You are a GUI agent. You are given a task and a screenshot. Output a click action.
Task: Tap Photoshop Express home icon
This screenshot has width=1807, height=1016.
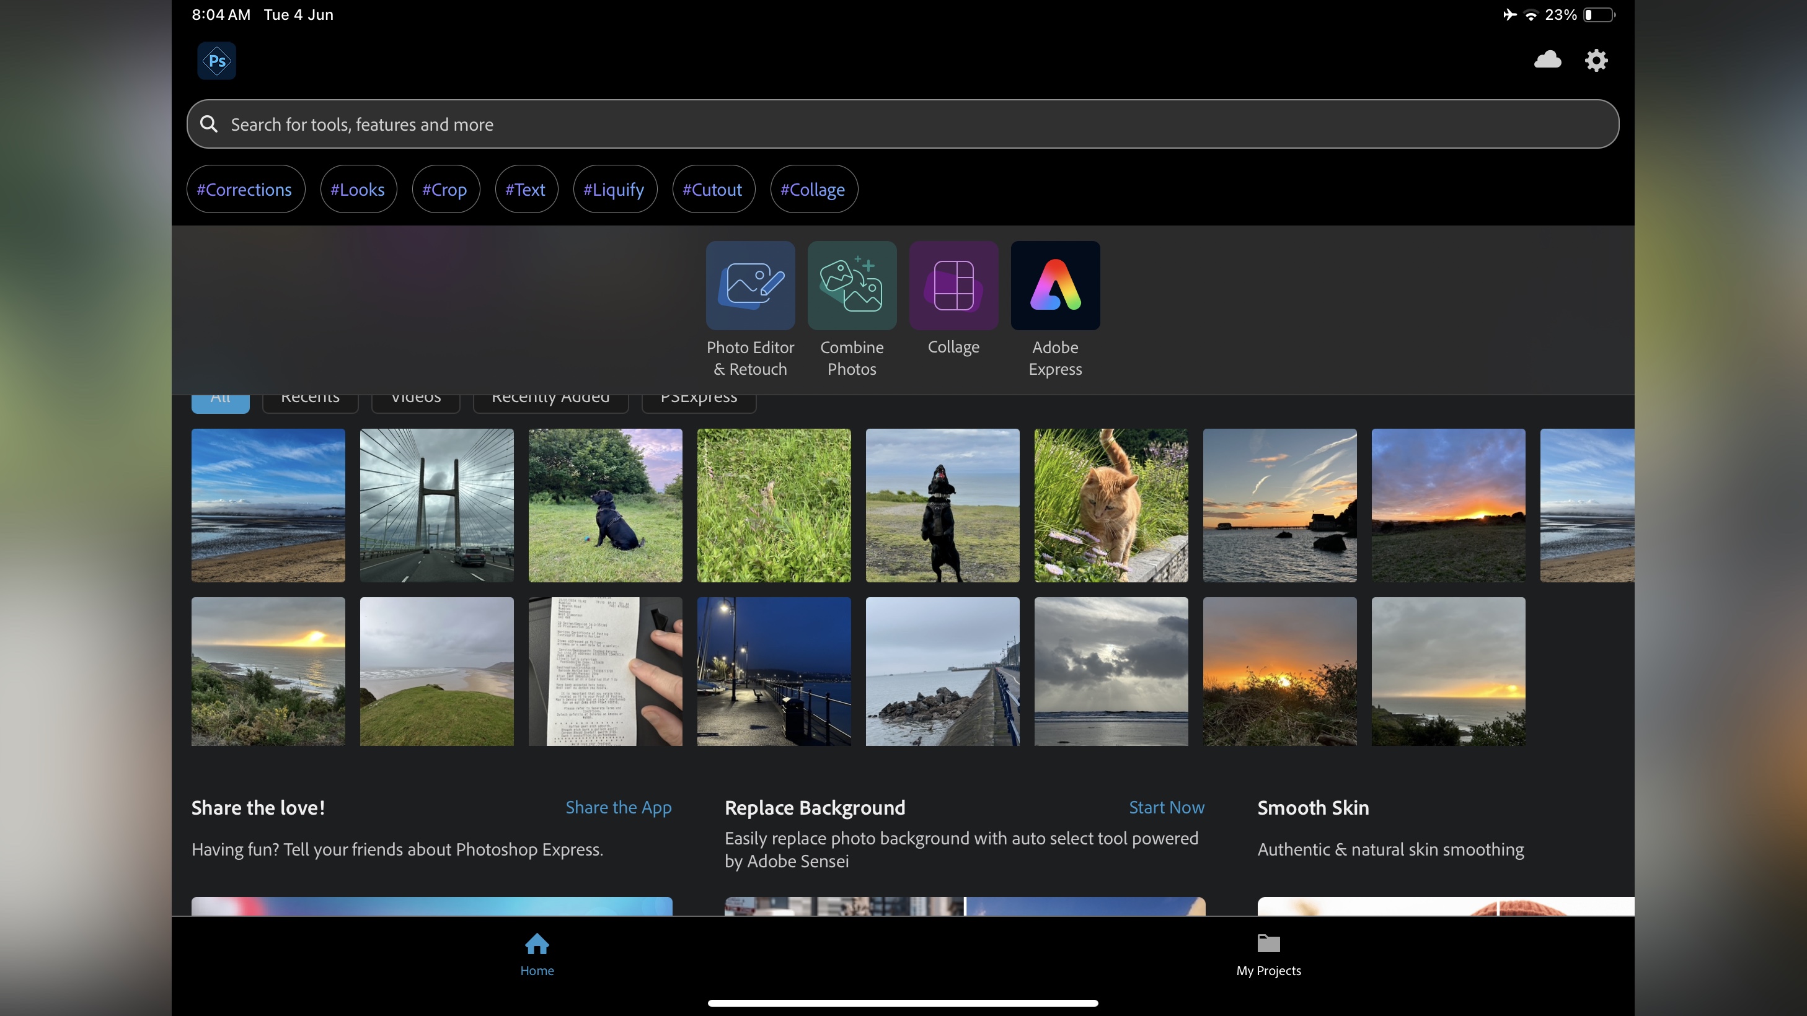pos(536,945)
